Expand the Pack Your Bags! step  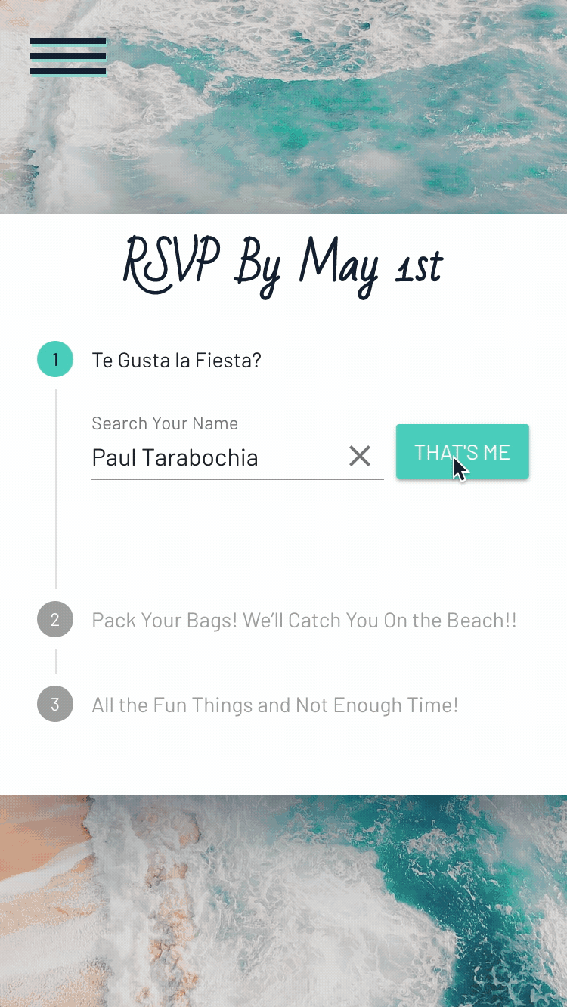click(x=304, y=621)
